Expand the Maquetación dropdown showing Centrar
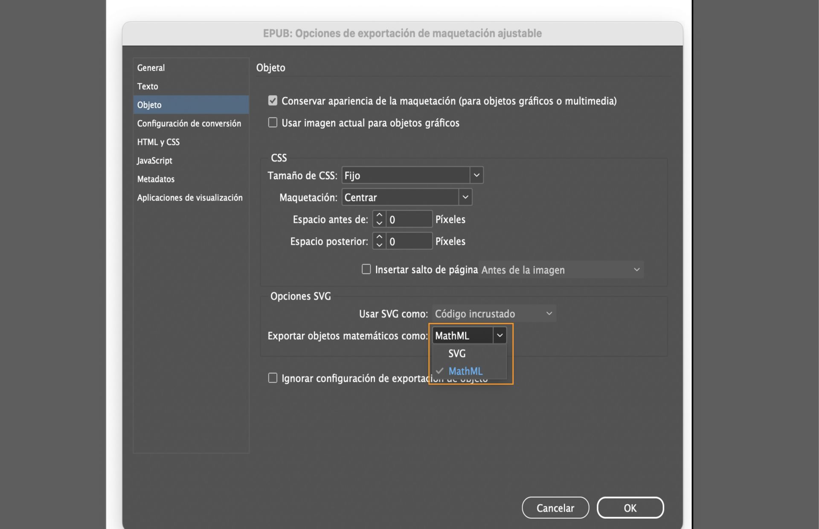This screenshot has height=529, width=819. click(466, 197)
